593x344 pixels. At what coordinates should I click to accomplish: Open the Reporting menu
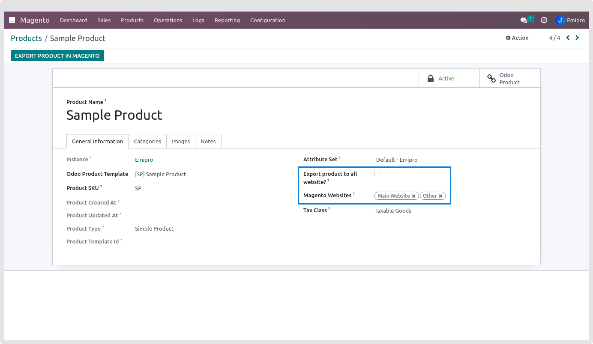(227, 20)
